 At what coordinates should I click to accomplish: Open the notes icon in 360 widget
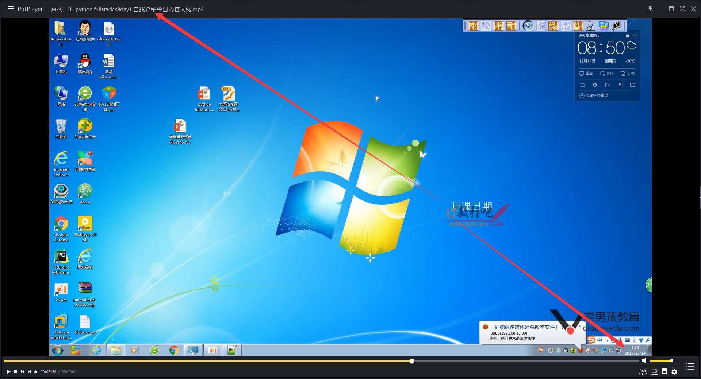608,85
